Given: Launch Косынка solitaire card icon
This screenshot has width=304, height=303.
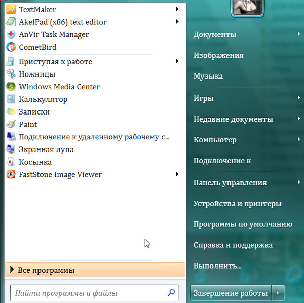Looking at the screenshot, I should pyautogui.click(x=11, y=162).
